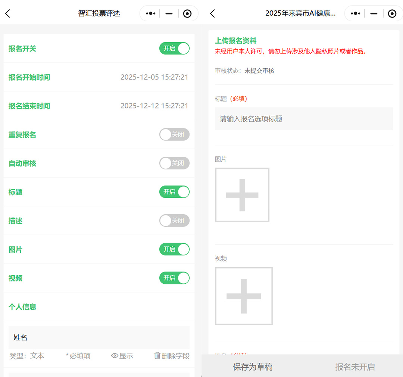Go back from the 2025年来宾市AI健康 page
This screenshot has height=377, width=403.
pyautogui.click(x=213, y=14)
